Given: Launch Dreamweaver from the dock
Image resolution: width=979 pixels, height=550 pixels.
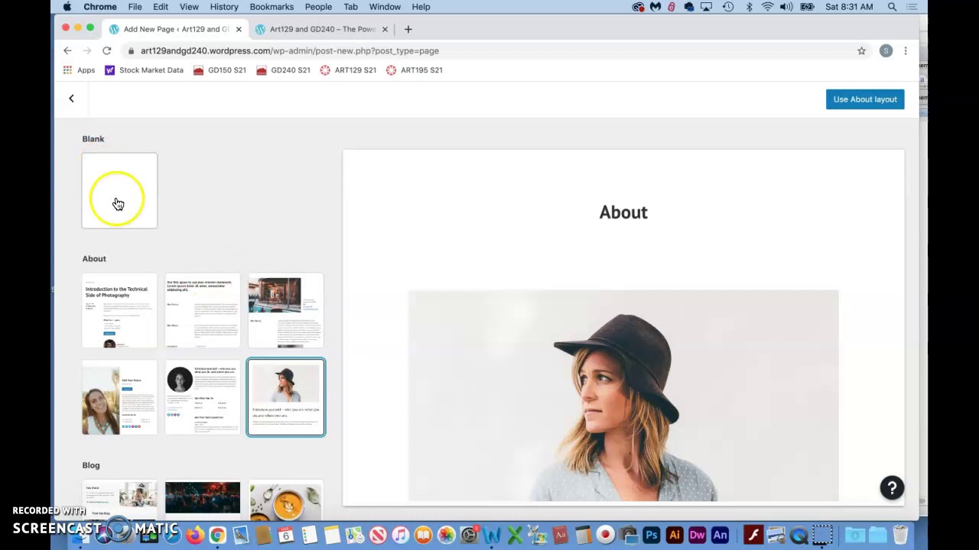Looking at the screenshot, I should (698, 535).
